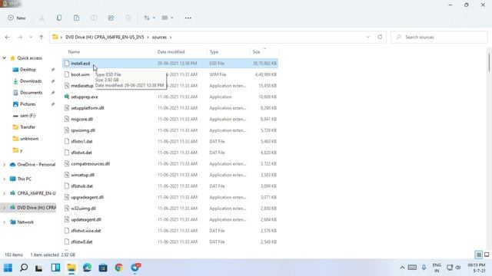Collapse the Quick access tree node
The image size is (492, 276).
click(5, 58)
